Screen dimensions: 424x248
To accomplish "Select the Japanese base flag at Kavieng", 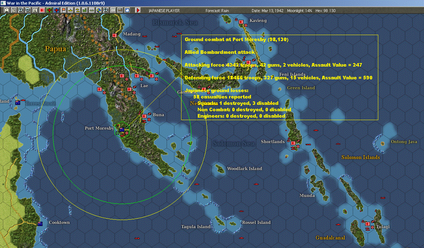I will pos(241,22).
